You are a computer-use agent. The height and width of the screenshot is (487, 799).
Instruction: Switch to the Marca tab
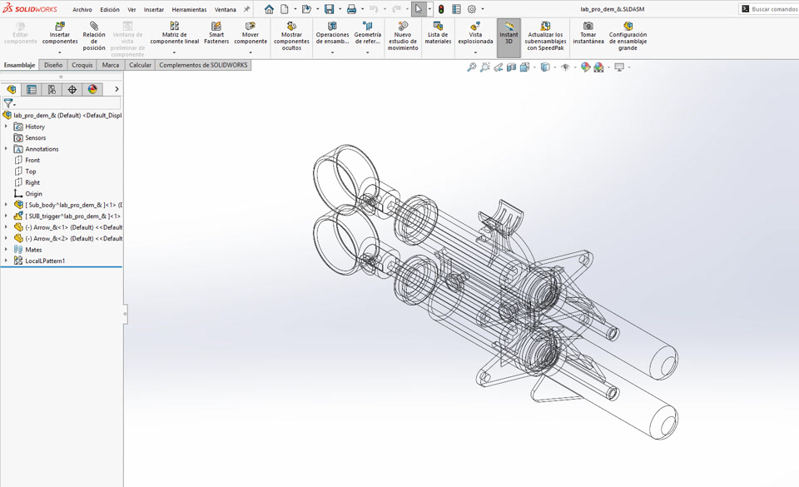(111, 65)
